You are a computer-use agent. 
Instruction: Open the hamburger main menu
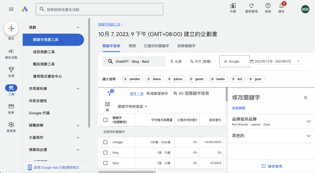(11, 9)
